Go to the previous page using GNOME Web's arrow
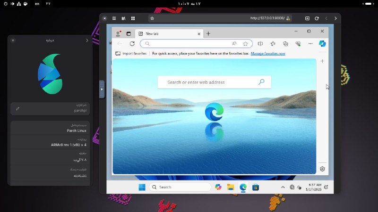Viewport: 378px width, 212px height. click(x=326, y=18)
